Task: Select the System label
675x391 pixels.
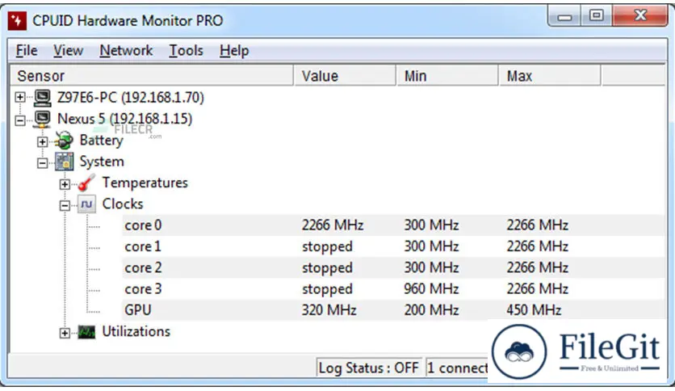Action: pyautogui.click(x=102, y=162)
